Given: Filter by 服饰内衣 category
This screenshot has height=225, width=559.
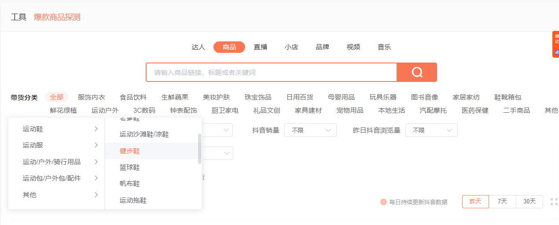Looking at the screenshot, I should pyautogui.click(x=92, y=97).
